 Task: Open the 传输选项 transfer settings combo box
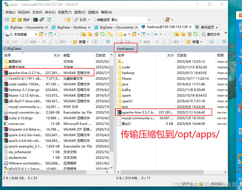[131, 20]
